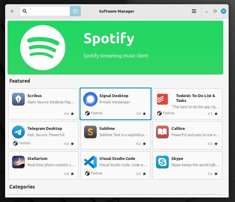Click the star beside Todoist 4.5 rating

point(216,114)
